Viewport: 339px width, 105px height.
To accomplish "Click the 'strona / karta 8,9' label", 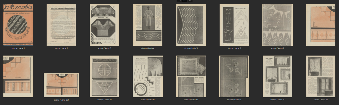I will tap(61, 100).
